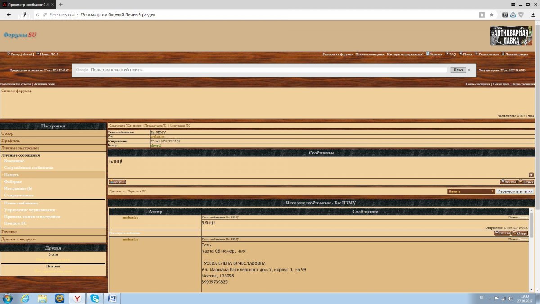This screenshot has width=540, height=304.
Task: Bookmark this page with star icon
Action: click(492, 14)
